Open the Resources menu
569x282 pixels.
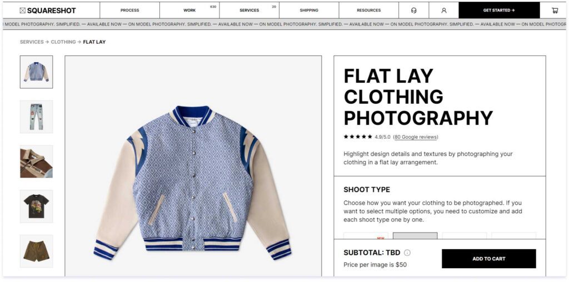[369, 11]
